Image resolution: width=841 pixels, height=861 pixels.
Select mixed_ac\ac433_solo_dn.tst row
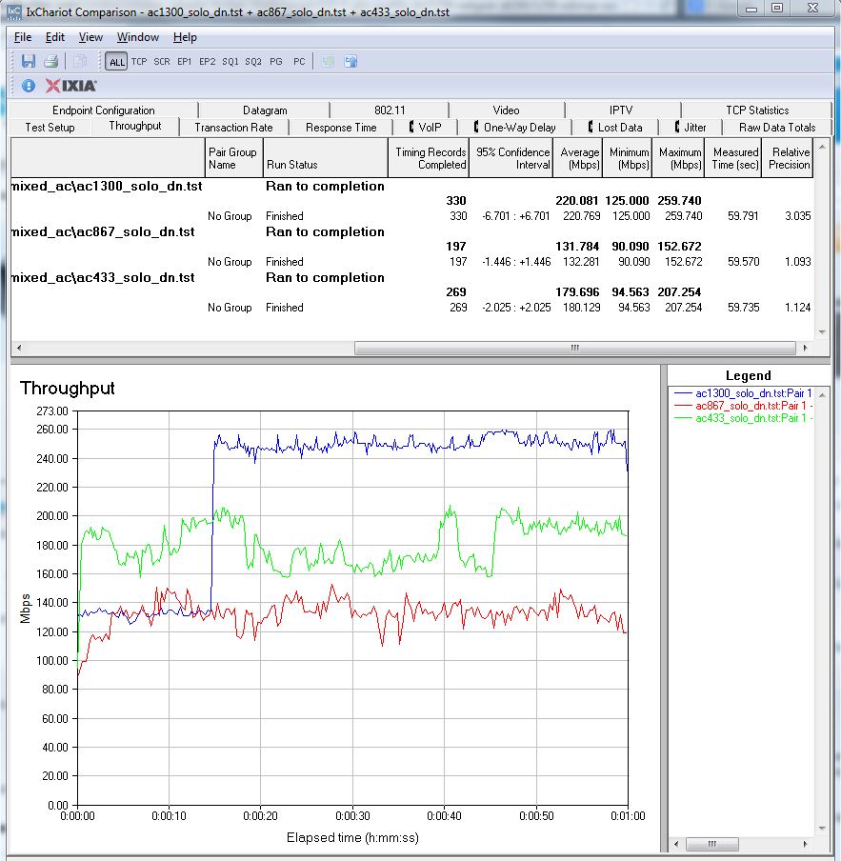[x=411, y=277]
